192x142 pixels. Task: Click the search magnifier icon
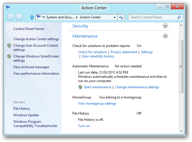coord(179,17)
